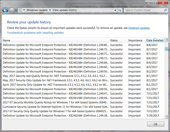Click the 8/8/2017 date cell
This screenshot has width=170, height=132.
[152, 45]
